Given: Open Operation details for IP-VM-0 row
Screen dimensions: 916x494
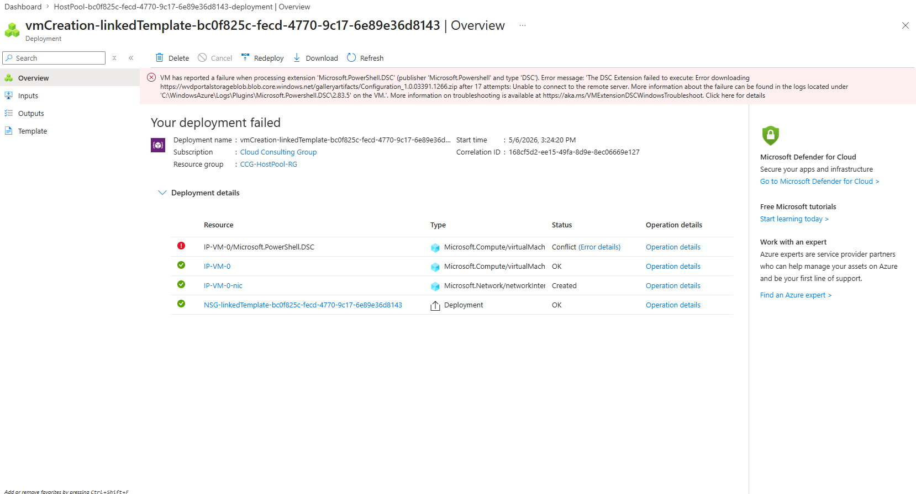Looking at the screenshot, I should [x=673, y=267].
